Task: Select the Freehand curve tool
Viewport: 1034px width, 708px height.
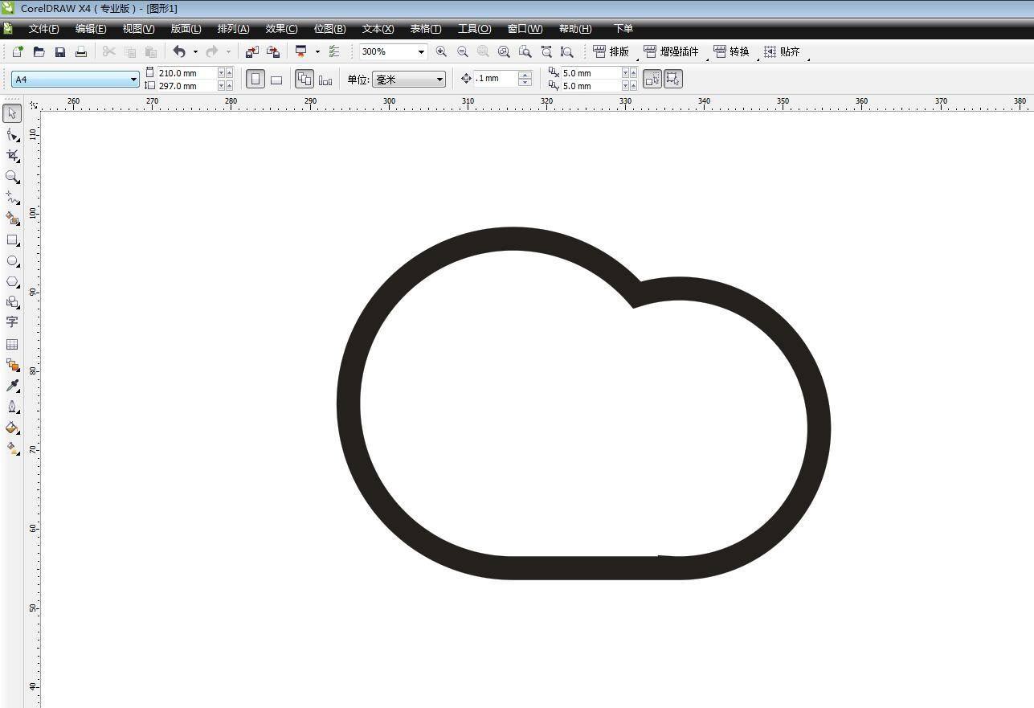Action: pyautogui.click(x=12, y=198)
